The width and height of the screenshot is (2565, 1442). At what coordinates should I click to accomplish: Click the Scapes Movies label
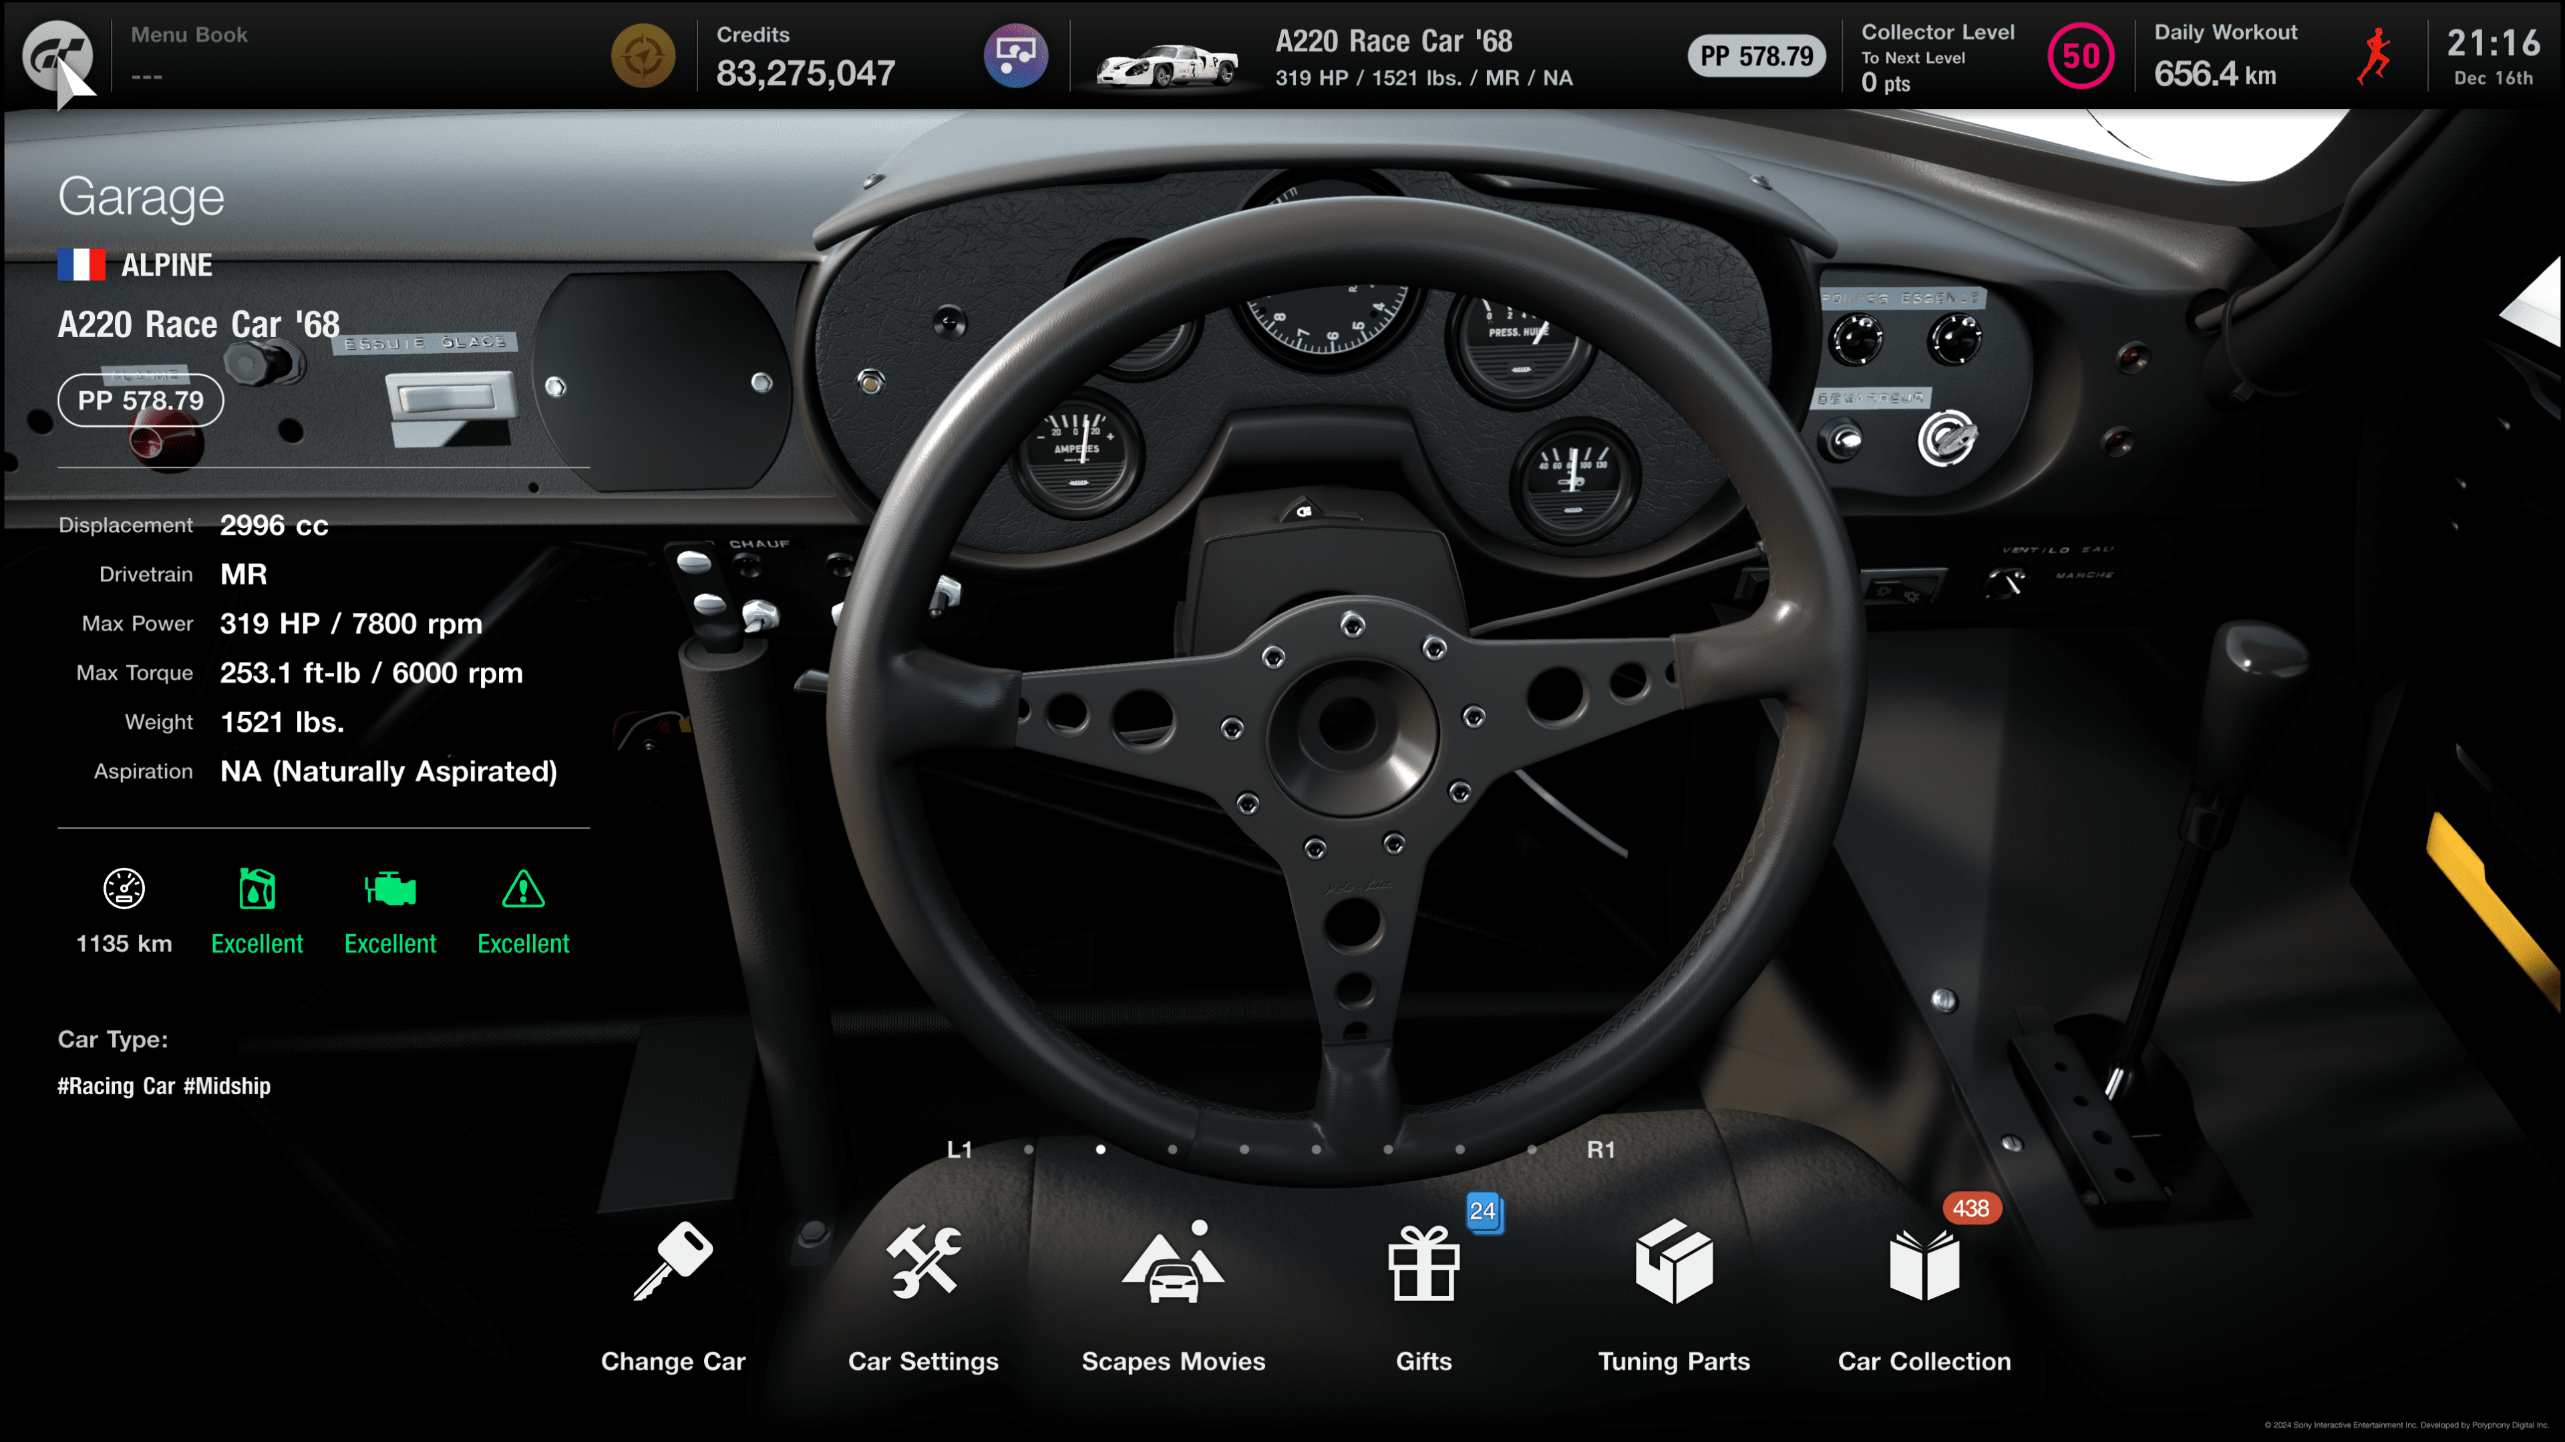coord(1173,1361)
